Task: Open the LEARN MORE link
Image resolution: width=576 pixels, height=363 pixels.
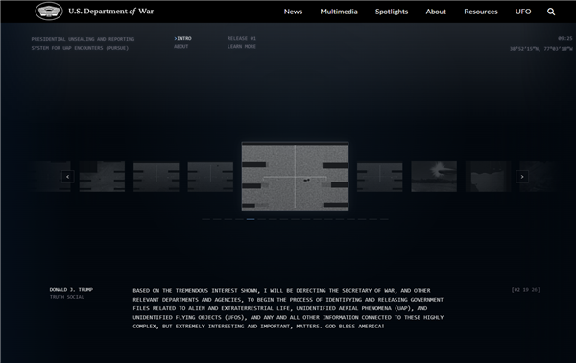Action: [242, 47]
